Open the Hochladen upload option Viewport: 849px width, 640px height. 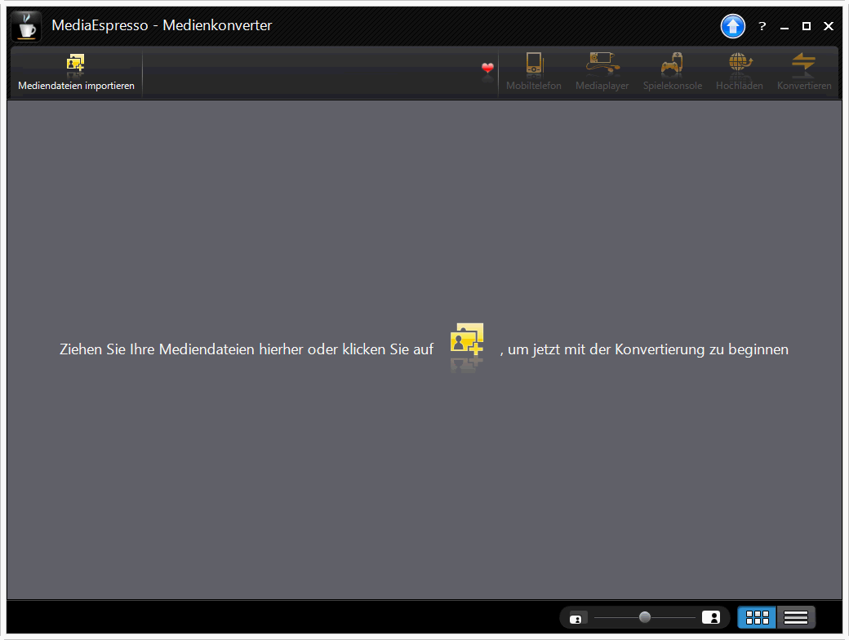(739, 72)
